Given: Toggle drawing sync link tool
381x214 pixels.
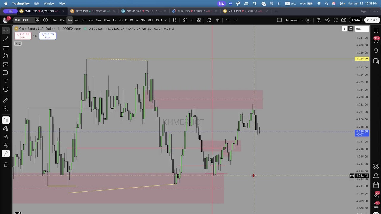Looking at the screenshot, I should coord(6,153).
